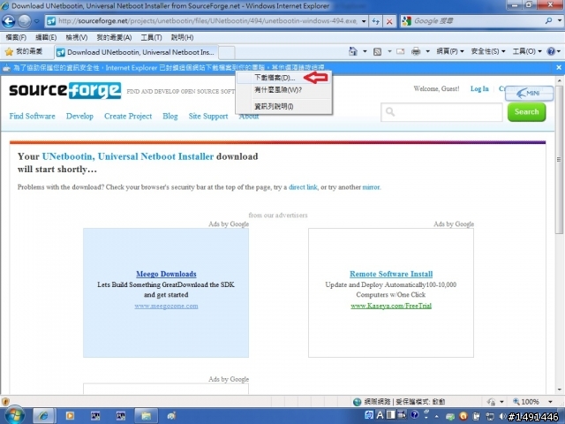Click the scrollbar down arrow
The image size is (565, 424).
[559, 390]
